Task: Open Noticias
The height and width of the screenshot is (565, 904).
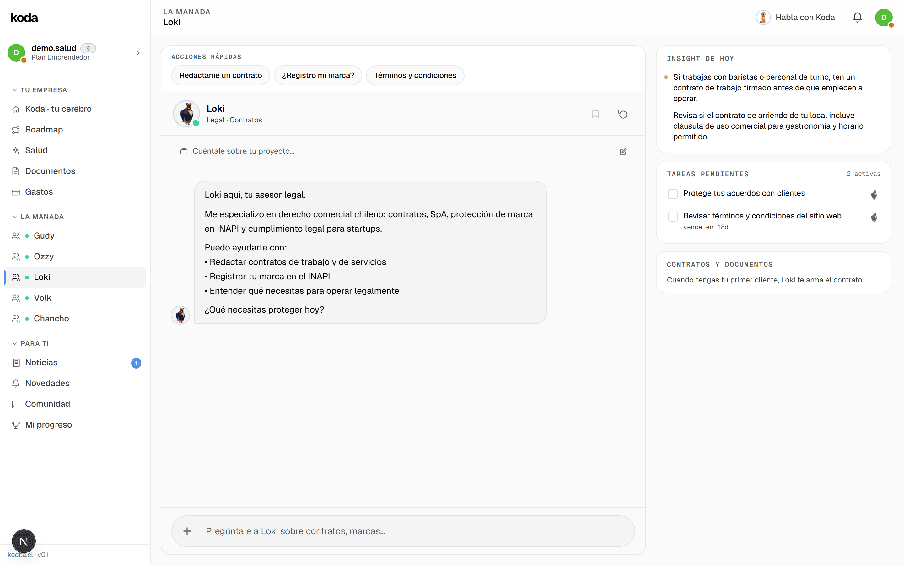Action: 75,363
